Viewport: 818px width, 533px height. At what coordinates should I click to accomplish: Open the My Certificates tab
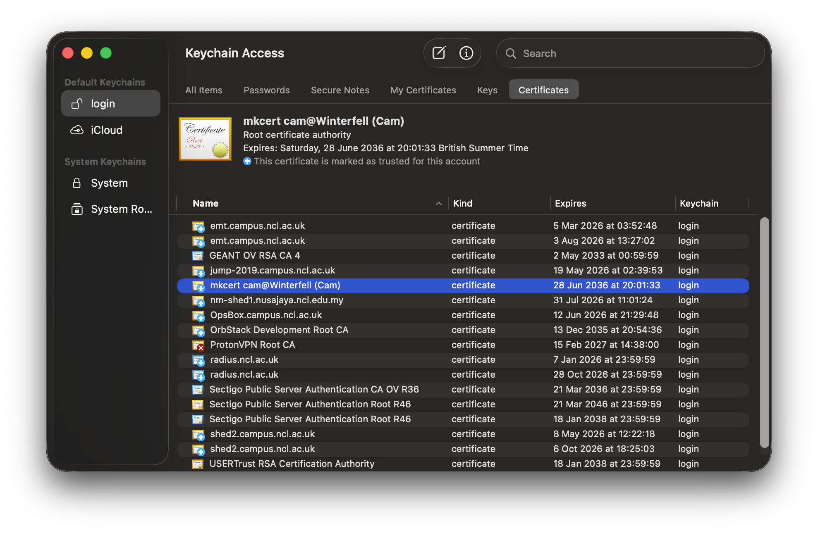tap(423, 90)
